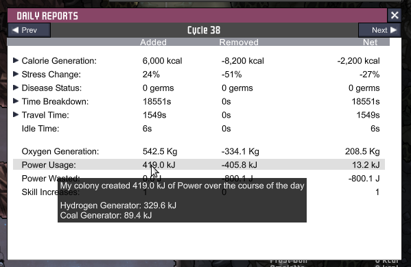Click the -334.1 Kg oxygen removed value

(x=240, y=151)
